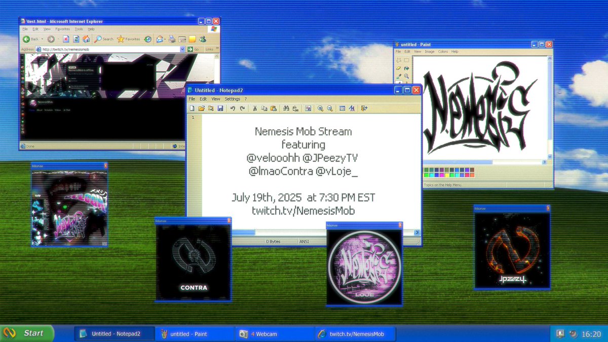608x342 pixels.
Task: Click the "twitch.tv/NemesisMob" text in Notepad2
Action: pos(303,210)
